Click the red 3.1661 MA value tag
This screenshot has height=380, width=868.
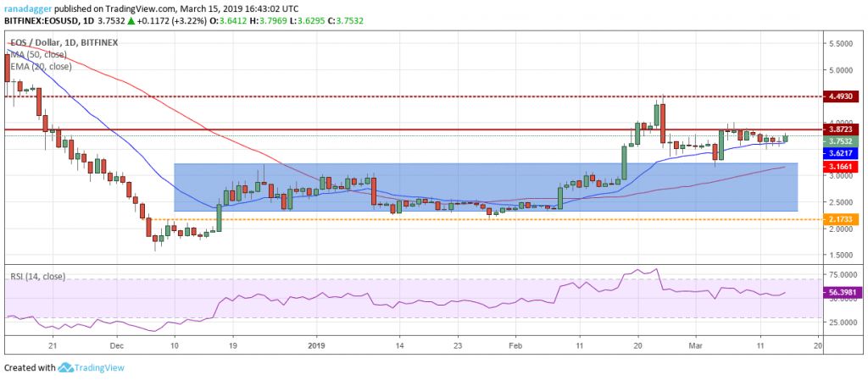click(x=842, y=167)
